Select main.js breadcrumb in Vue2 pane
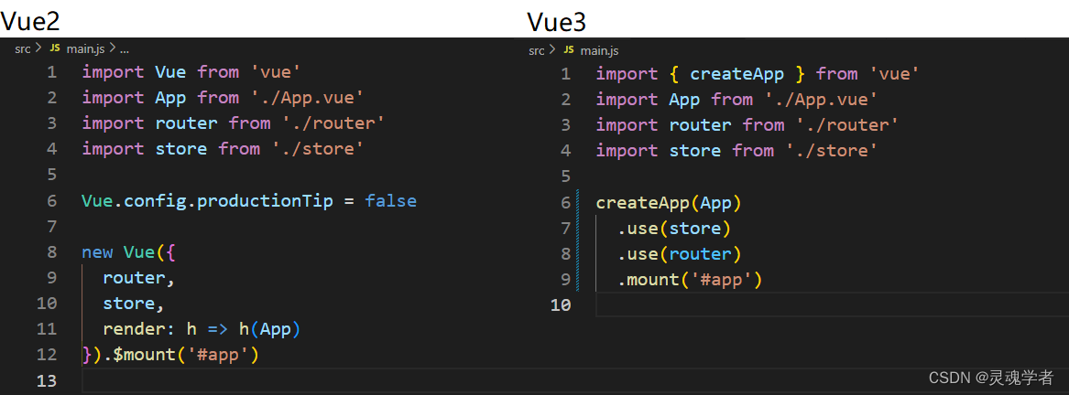 [x=85, y=48]
